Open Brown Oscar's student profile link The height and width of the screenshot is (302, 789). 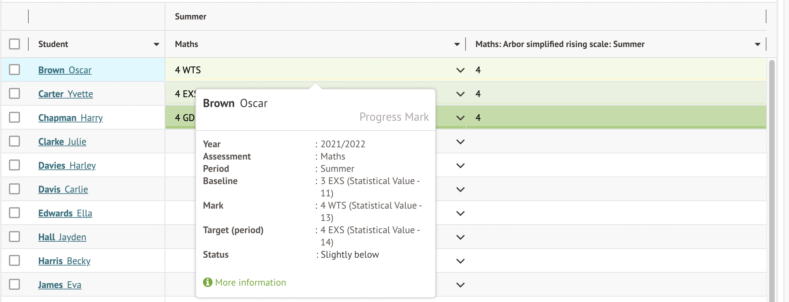[x=65, y=70]
